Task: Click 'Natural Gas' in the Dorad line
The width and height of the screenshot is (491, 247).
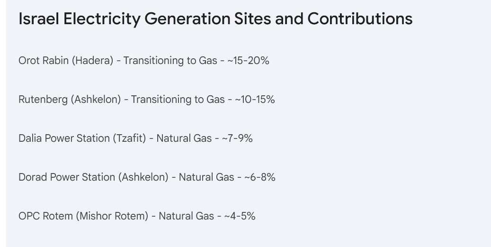Action: click(x=206, y=177)
